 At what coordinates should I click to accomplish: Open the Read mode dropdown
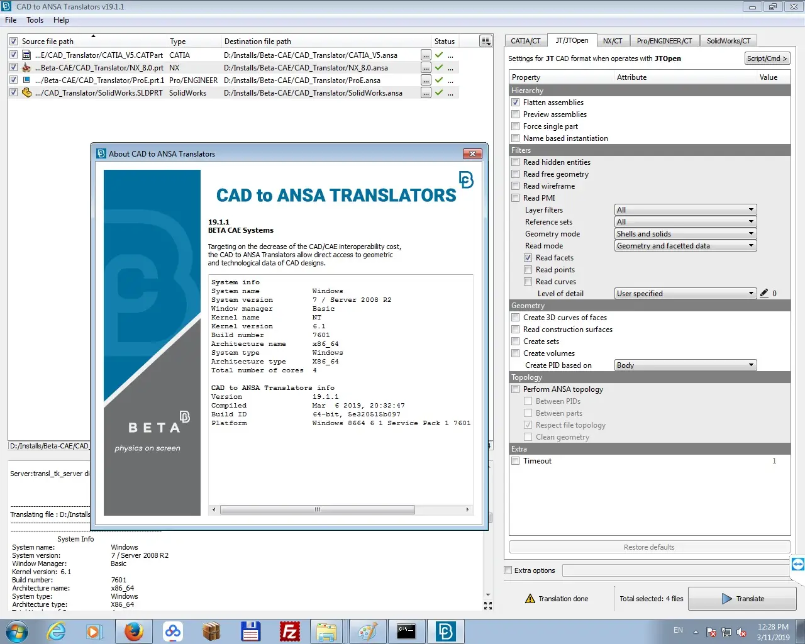coord(686,246)
